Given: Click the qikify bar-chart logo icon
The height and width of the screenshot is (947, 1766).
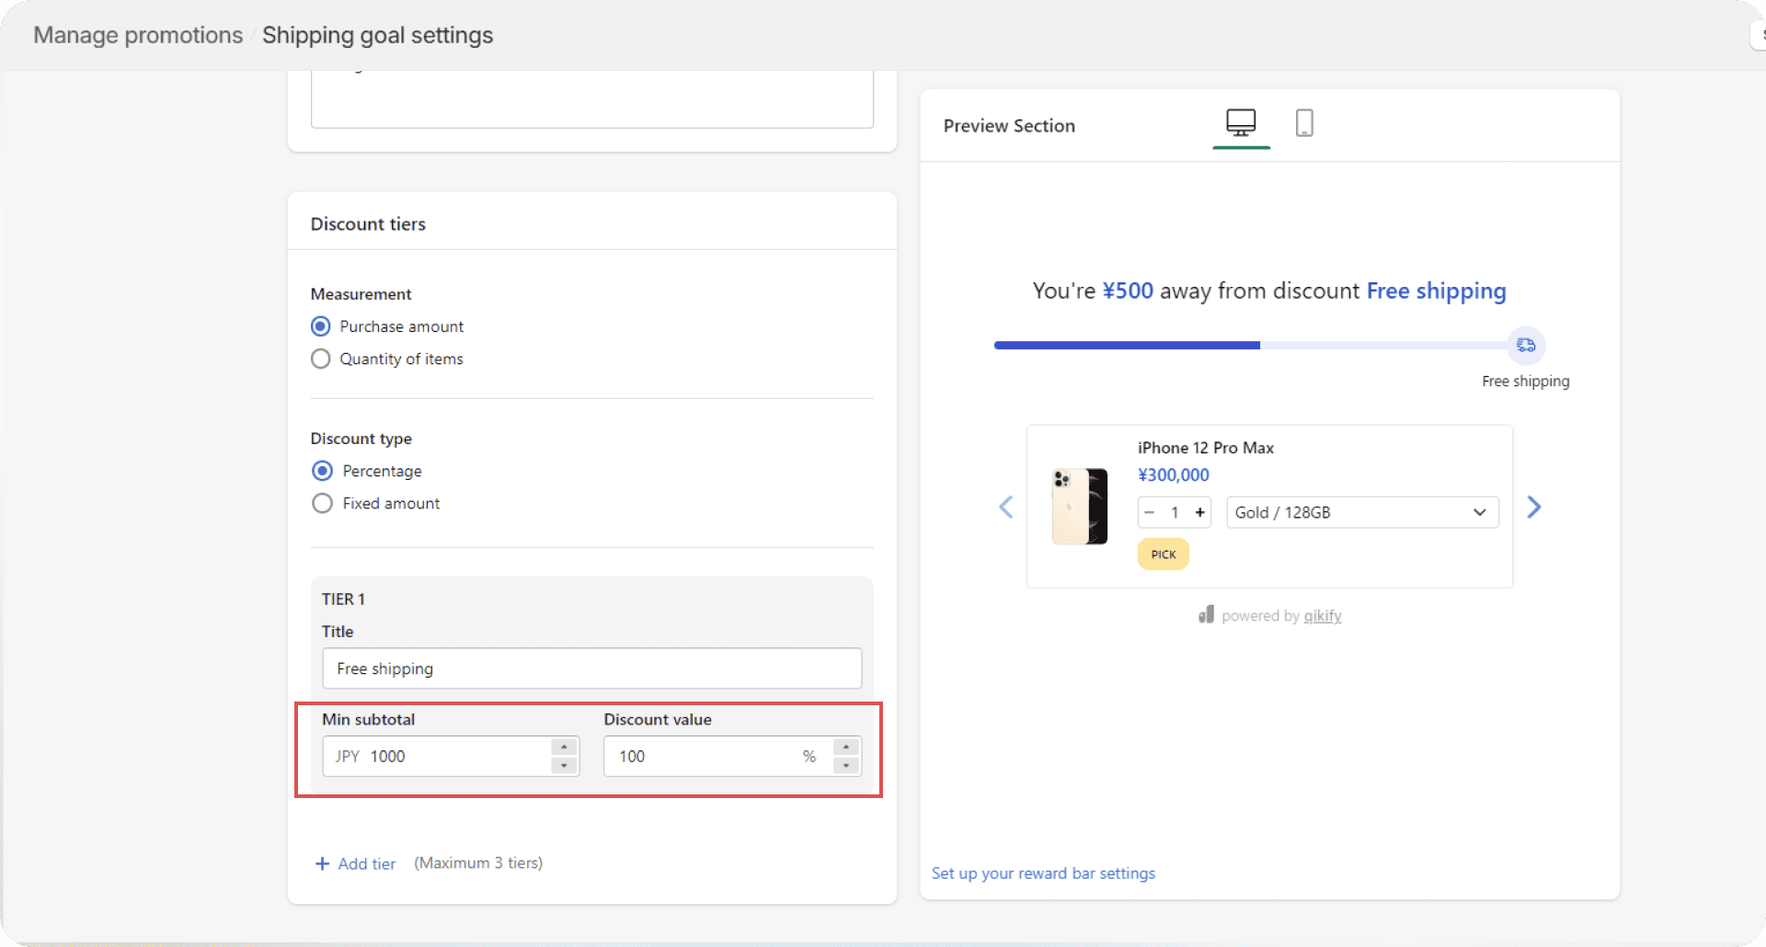Looking at the screenshot, I should pos(1206,614).
